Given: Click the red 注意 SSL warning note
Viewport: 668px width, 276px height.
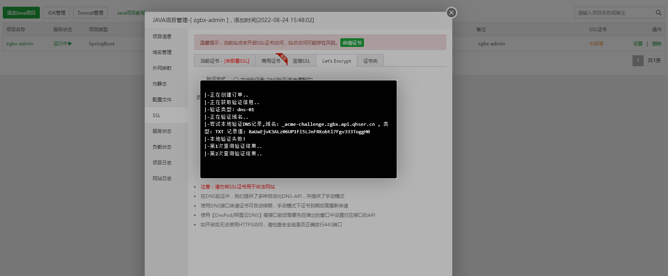Looking at the screenshot, I should (238, 187).
